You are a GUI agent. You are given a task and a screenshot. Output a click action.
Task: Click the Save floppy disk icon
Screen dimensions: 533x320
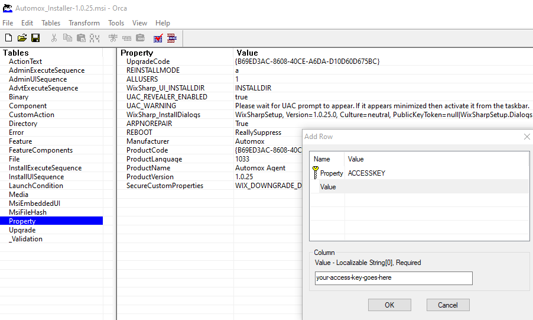[x=35, y=38]
